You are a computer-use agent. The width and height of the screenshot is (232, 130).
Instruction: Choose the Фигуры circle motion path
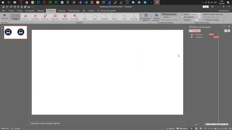point(115,17)
